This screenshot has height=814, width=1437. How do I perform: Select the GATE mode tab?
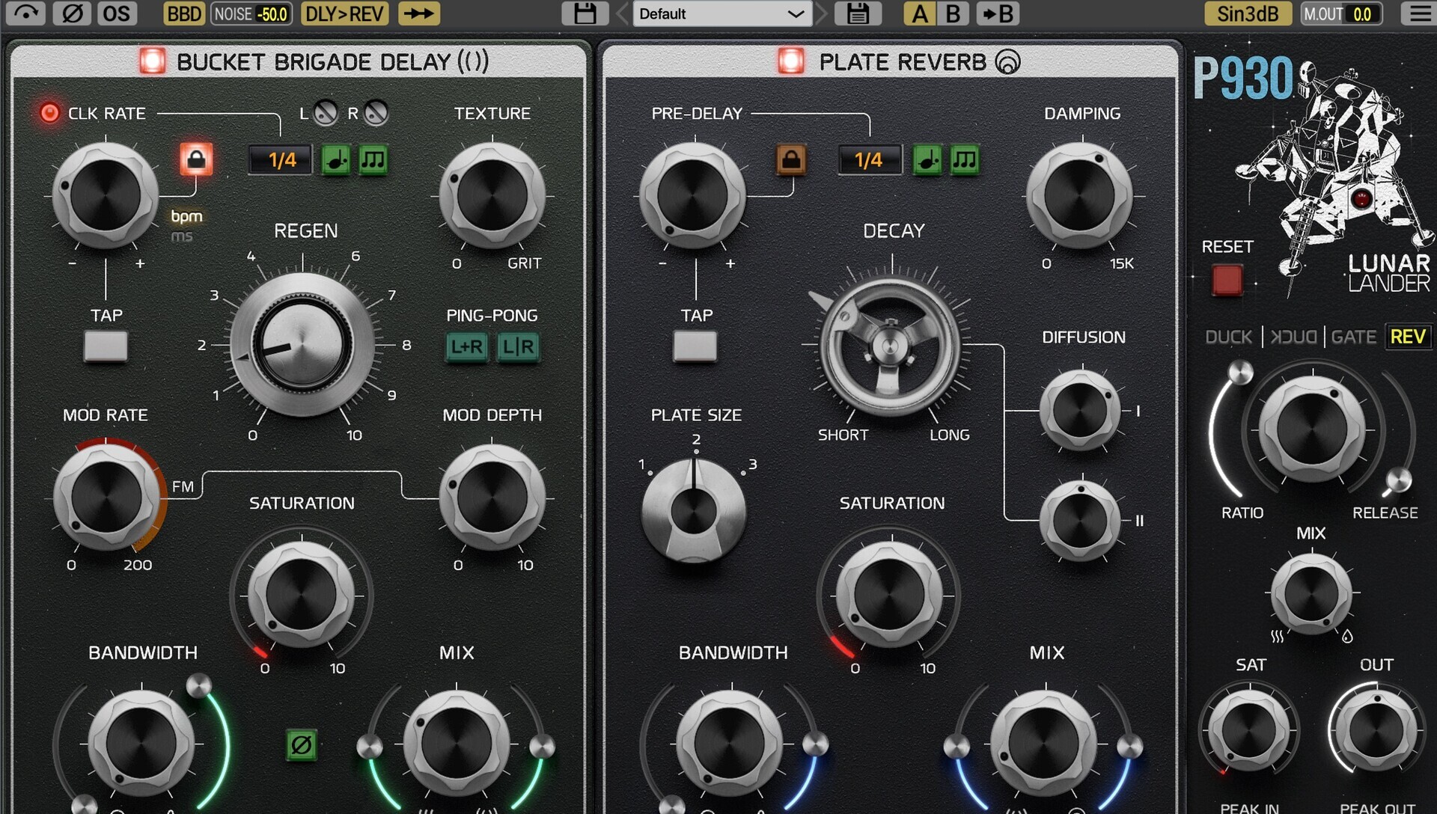[x=1354, y=337]
